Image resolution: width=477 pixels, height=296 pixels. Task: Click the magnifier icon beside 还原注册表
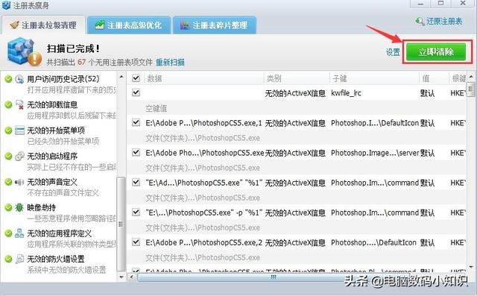(x=420, y=22)
